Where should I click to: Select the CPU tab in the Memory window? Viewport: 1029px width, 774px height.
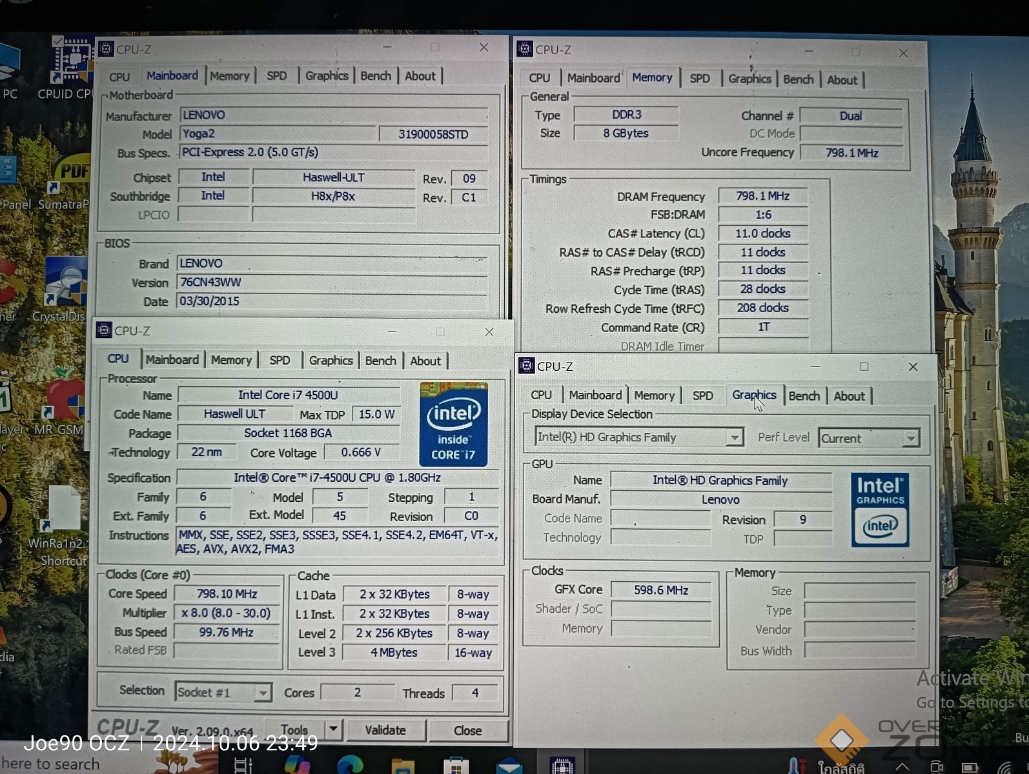(540, 78)
